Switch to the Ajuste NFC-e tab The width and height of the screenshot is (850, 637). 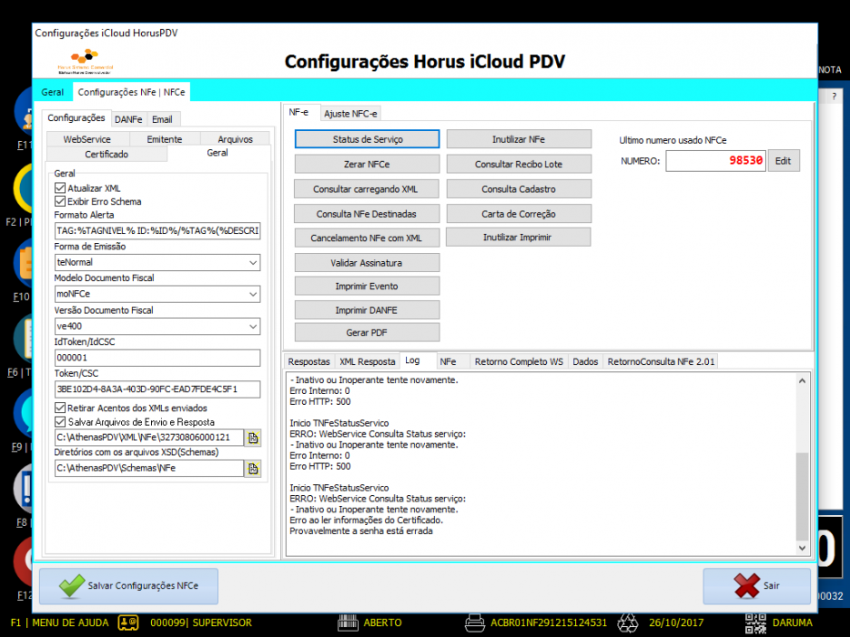click(x=350, y=114)
